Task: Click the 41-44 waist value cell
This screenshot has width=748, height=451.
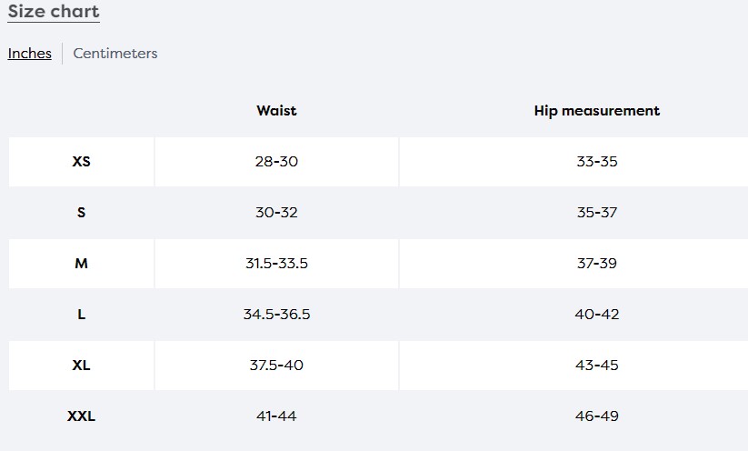Action: tap(276, 416)
